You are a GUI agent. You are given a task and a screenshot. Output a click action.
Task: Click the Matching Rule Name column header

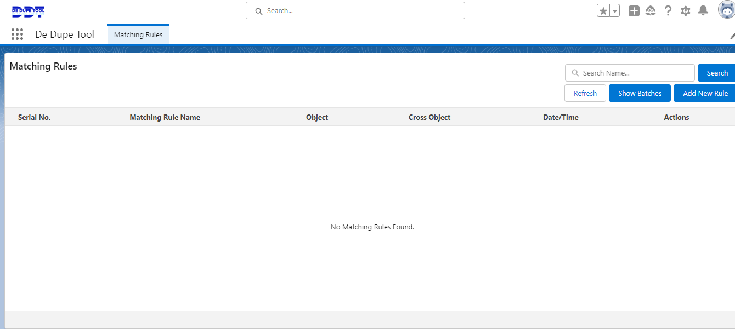165,117
